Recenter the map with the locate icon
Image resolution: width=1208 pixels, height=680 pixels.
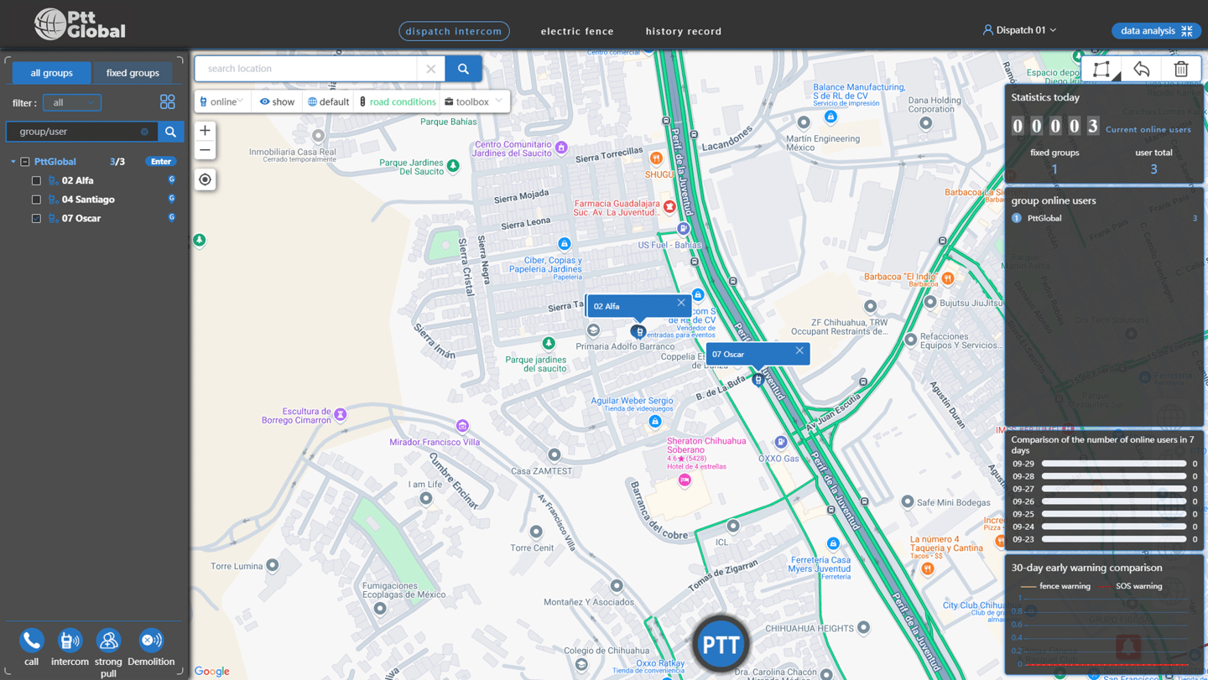coord(205,179)
